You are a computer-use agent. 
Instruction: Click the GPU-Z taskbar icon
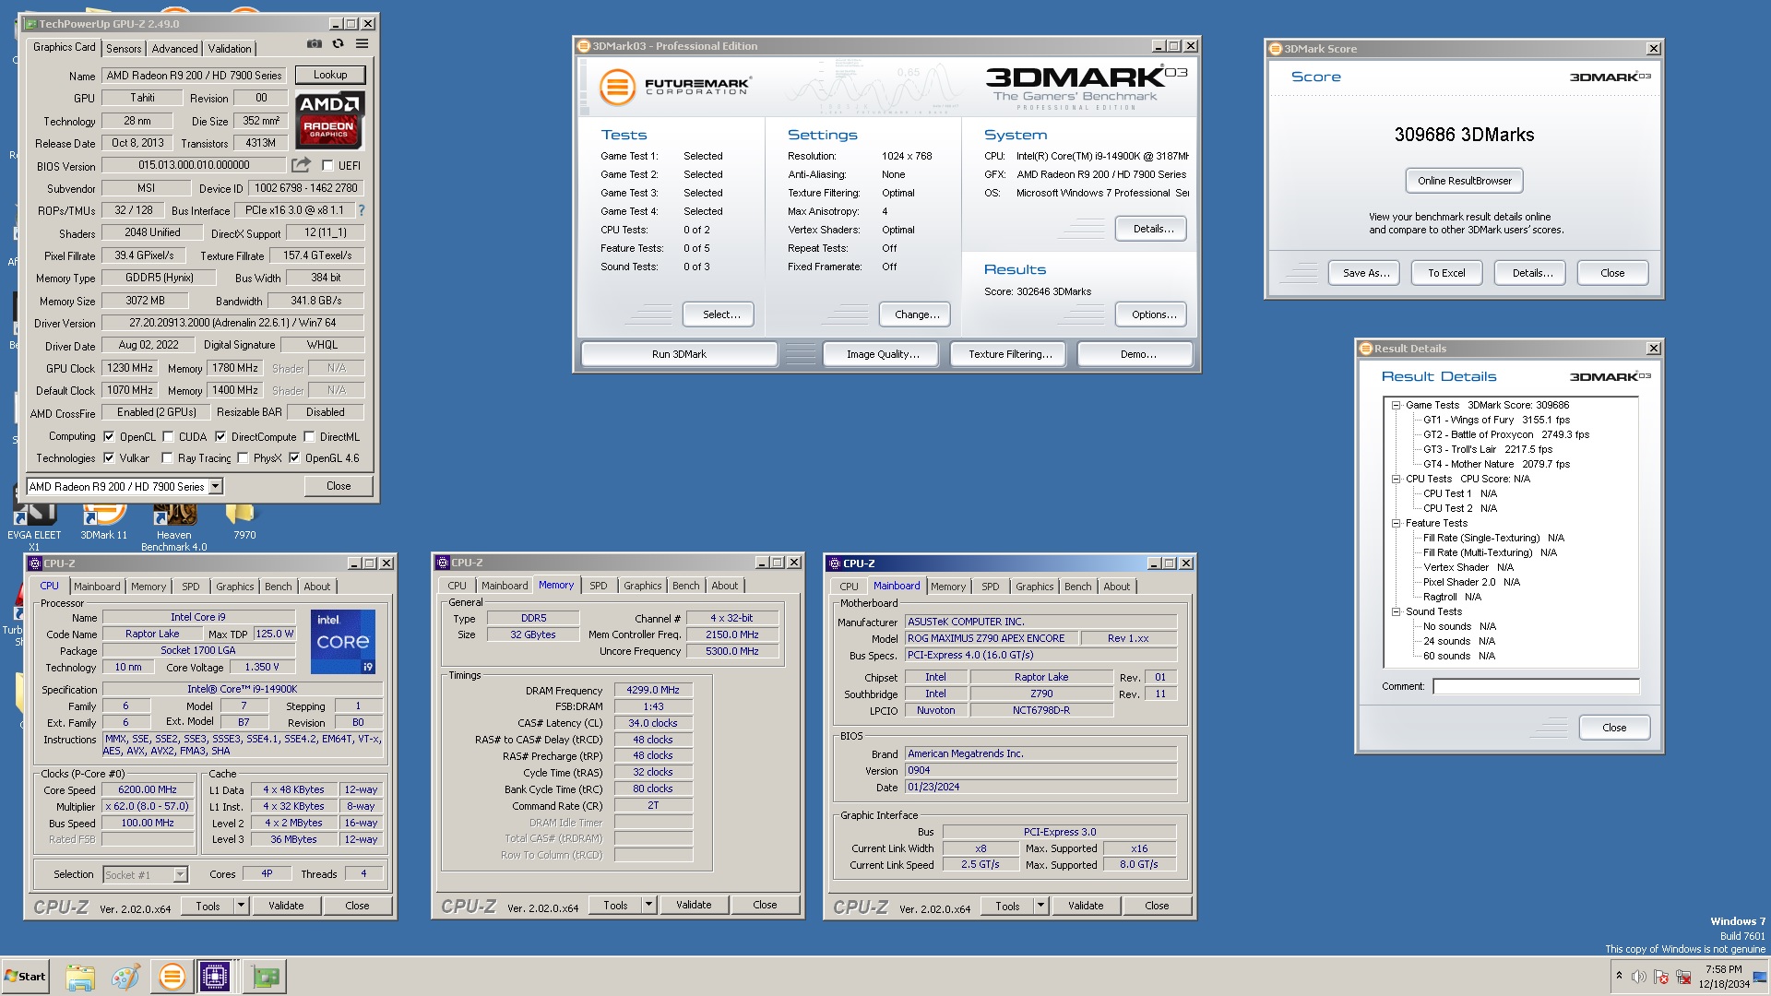point(266,977)
